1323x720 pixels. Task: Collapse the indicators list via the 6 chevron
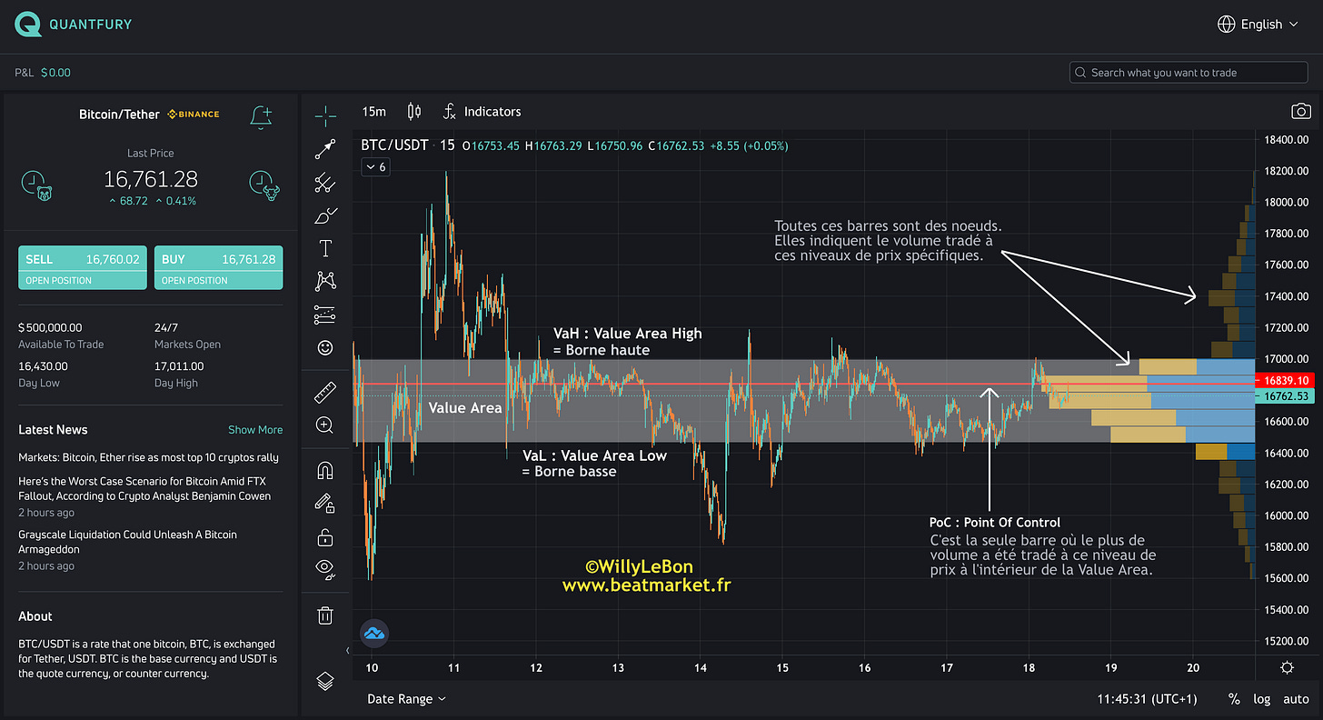(x=375, y=166)
